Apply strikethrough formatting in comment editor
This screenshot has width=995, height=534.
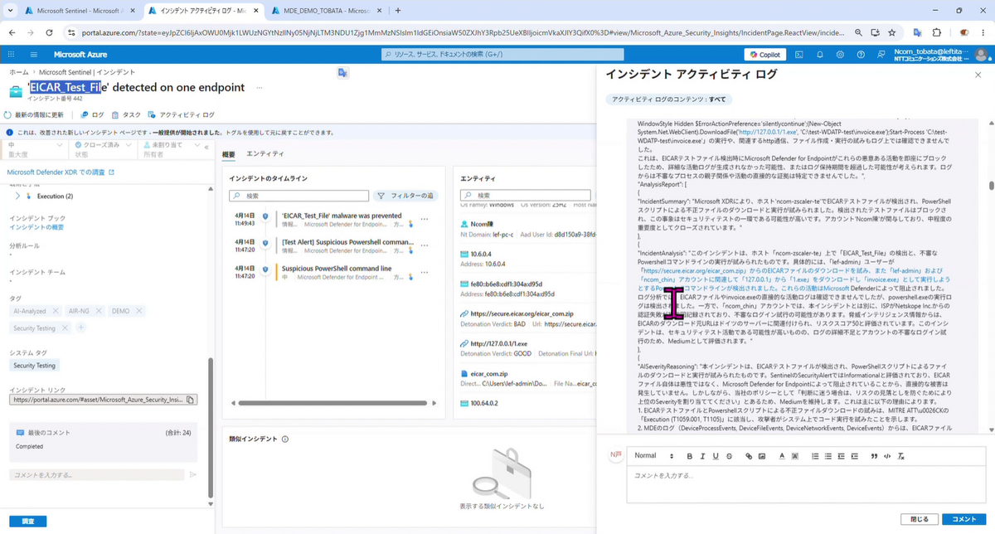tap(730, 456)
